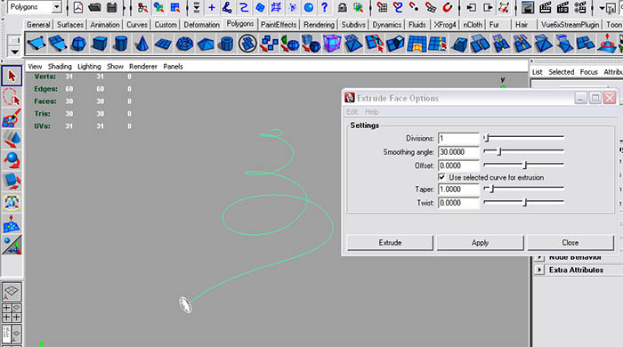Open the Dynamics shelf tab

point(386,25)
